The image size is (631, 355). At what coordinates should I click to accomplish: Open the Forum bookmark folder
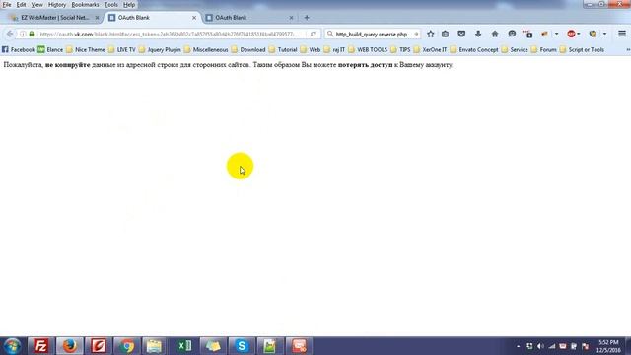543,50
